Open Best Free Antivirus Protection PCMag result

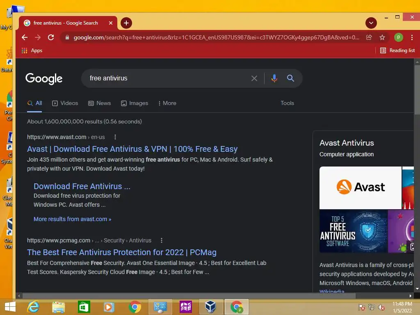[x=121, y=252]
